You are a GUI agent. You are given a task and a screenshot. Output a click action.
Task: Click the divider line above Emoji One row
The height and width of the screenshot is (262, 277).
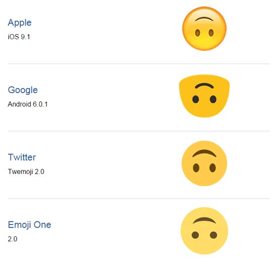point(139,199)
